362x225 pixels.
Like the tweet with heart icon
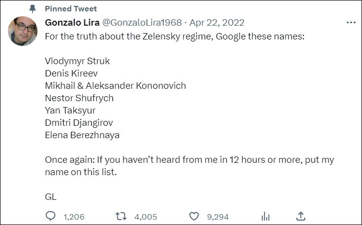point(194,216)
